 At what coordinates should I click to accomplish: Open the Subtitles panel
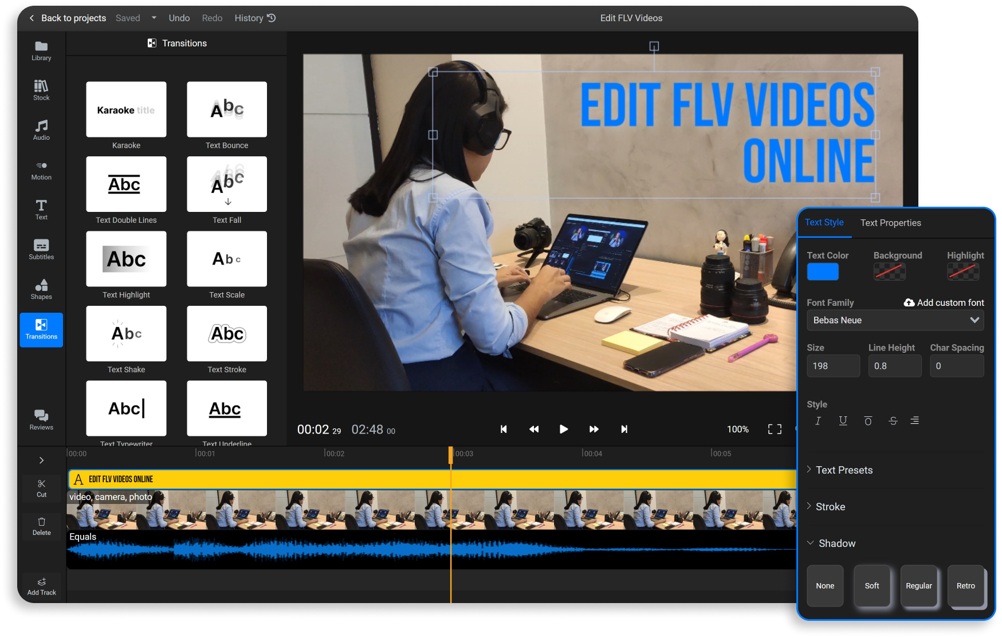coord(41,250)
